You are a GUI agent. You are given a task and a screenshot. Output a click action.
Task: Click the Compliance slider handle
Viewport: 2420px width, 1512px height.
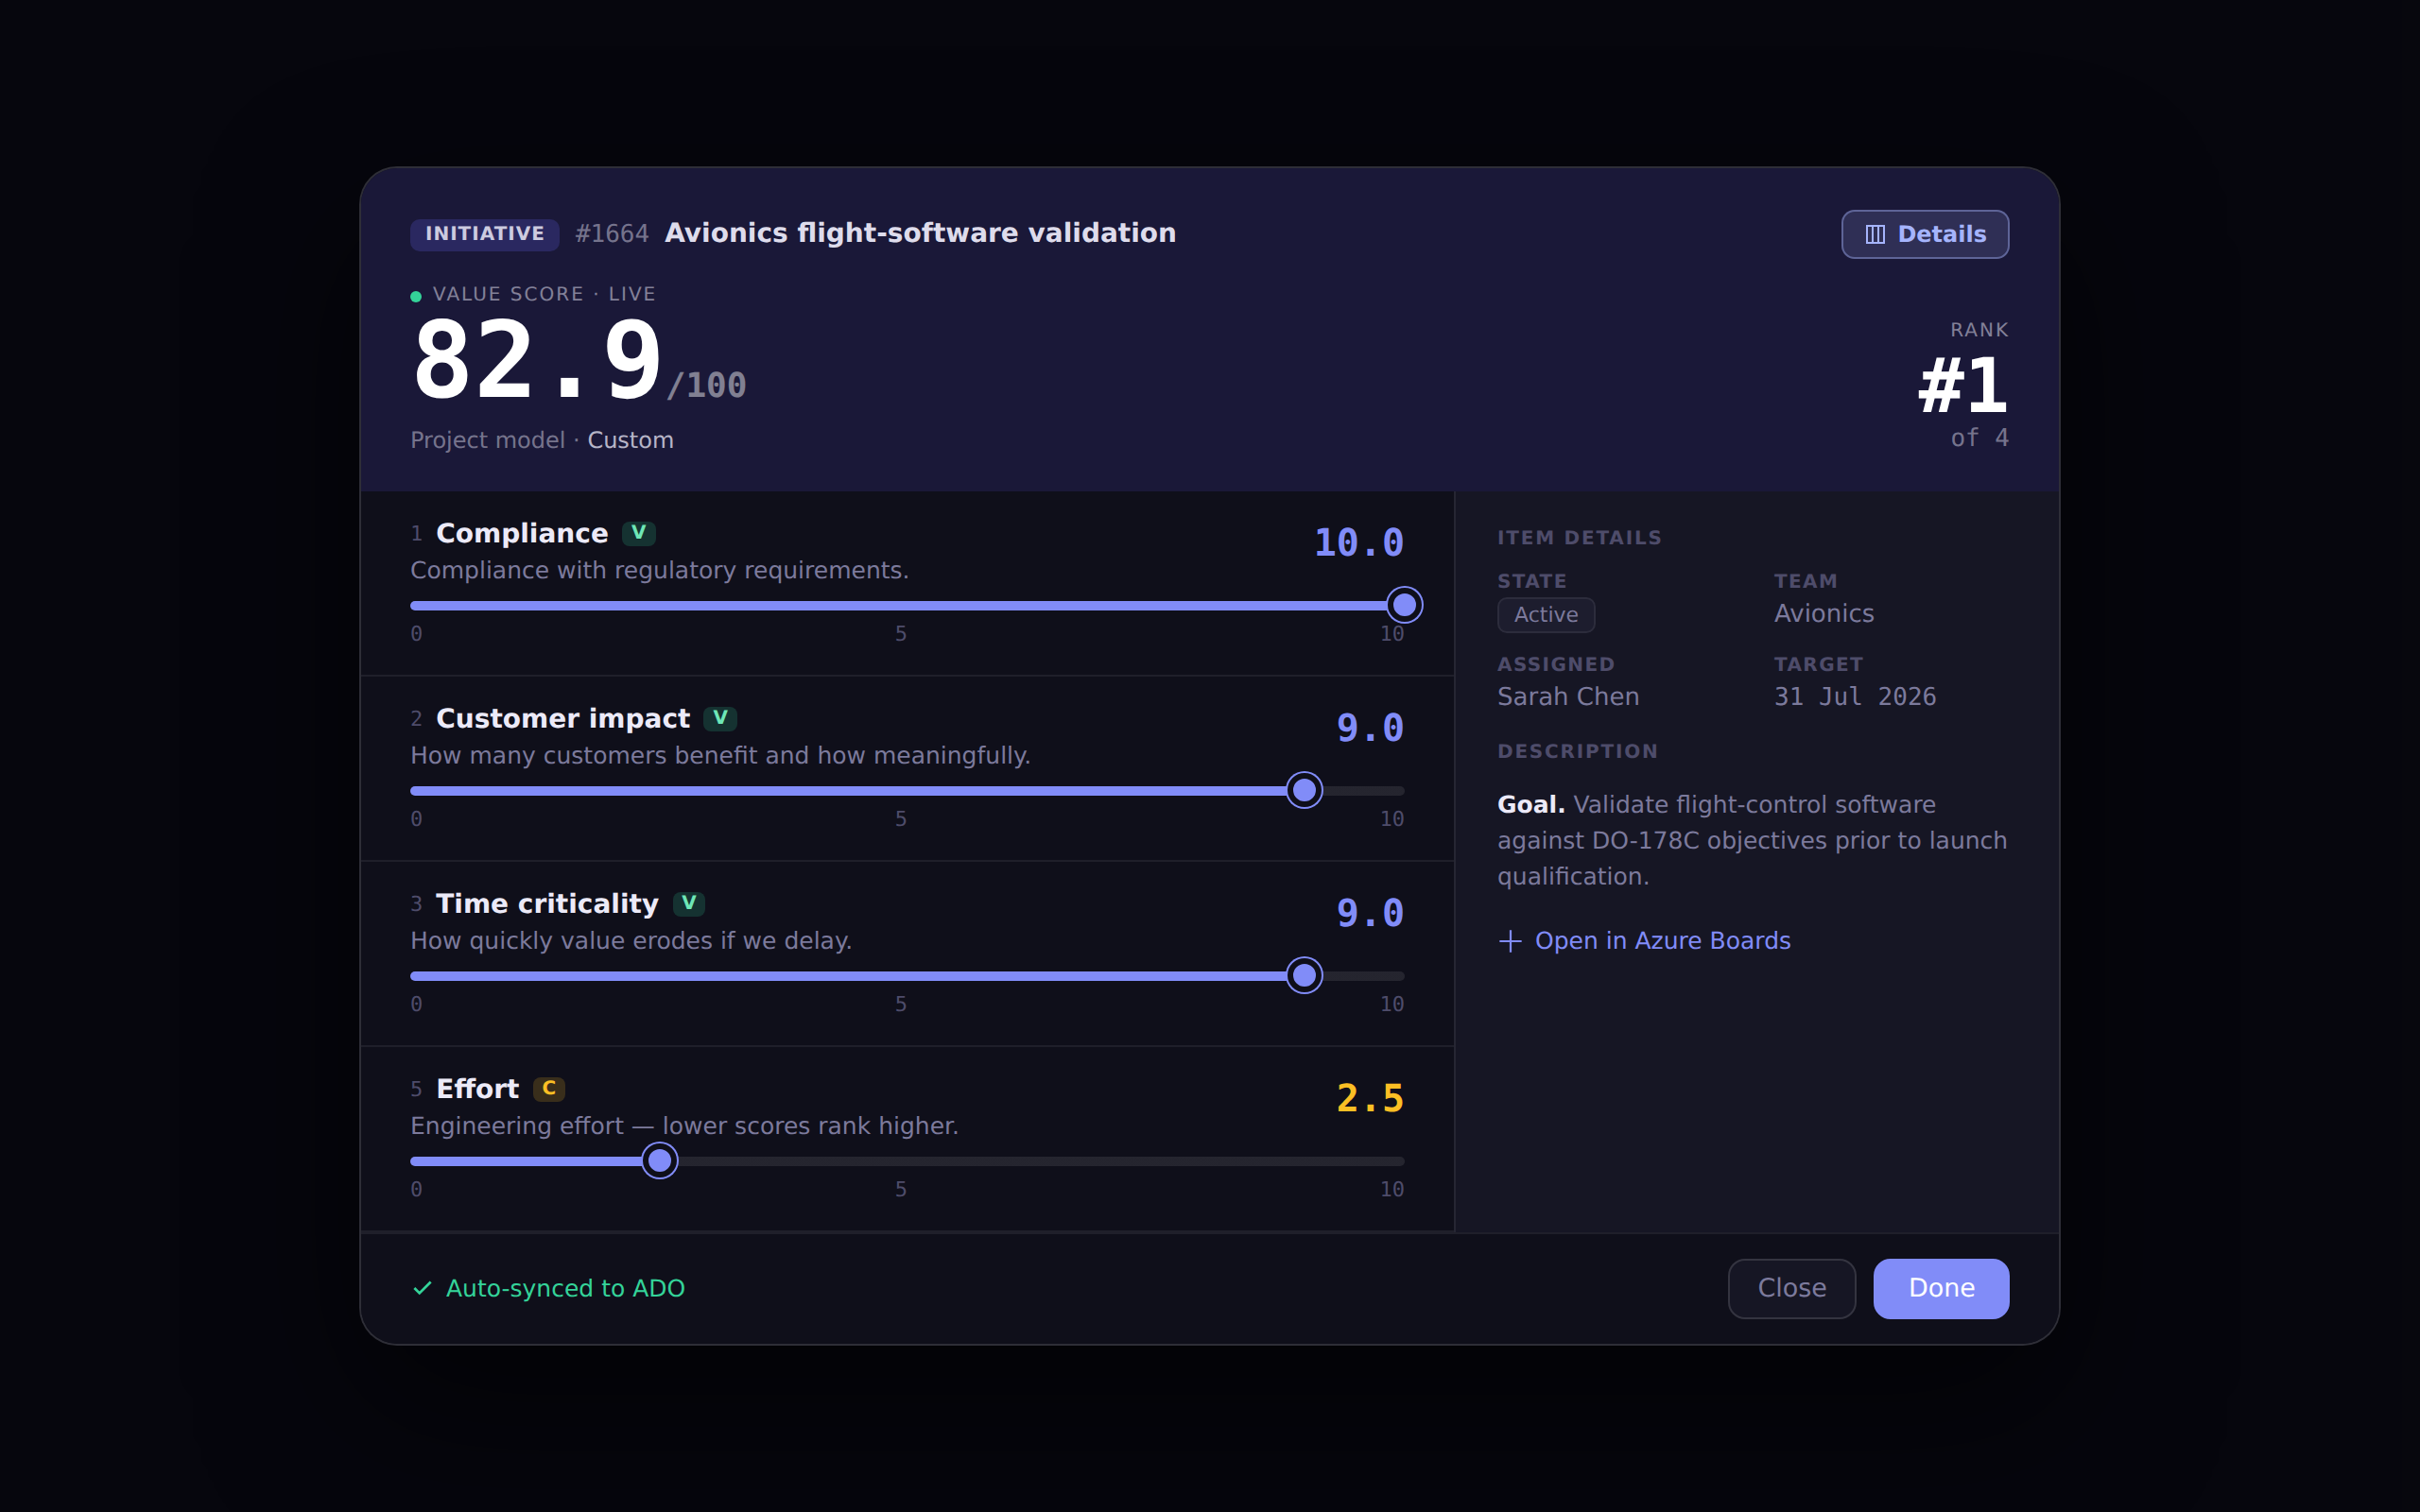click(x=1404, y=605)
